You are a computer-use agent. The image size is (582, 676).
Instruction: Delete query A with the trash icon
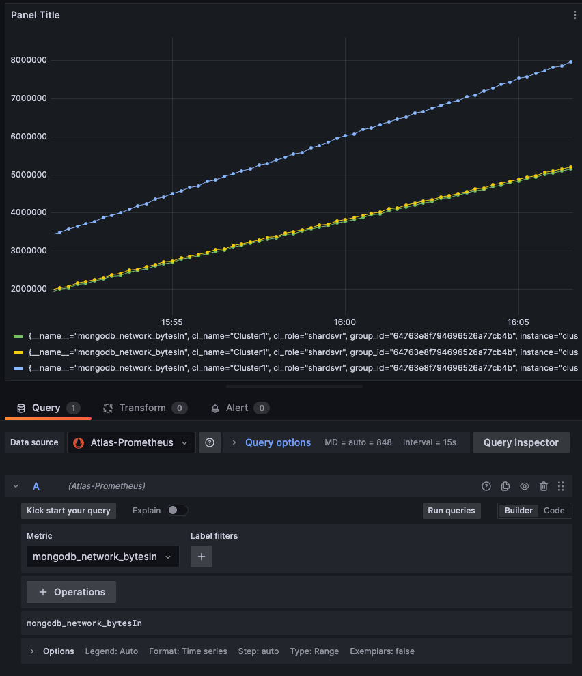click(543, 486)
